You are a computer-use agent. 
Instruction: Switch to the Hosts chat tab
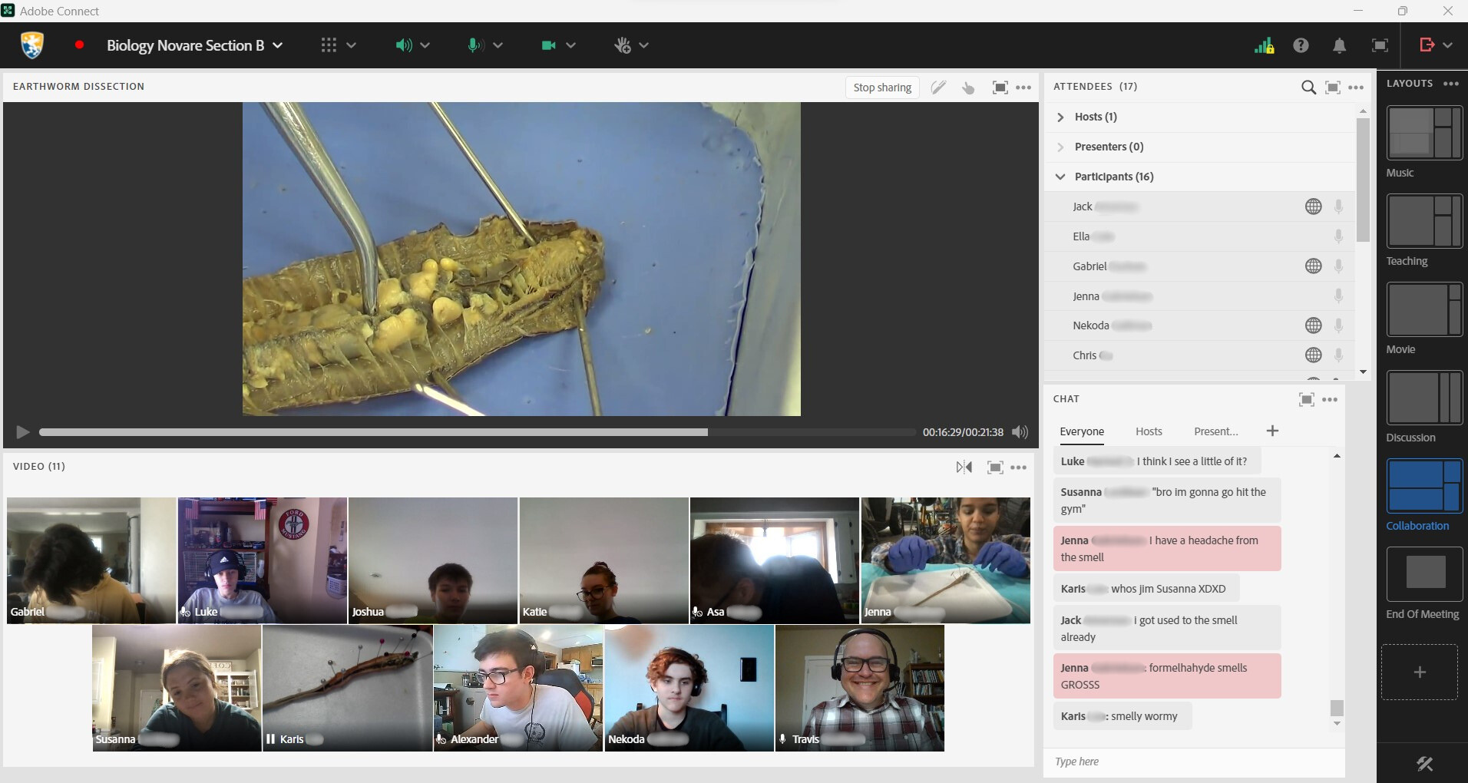pyautogui.click(x=1149, y=431)
